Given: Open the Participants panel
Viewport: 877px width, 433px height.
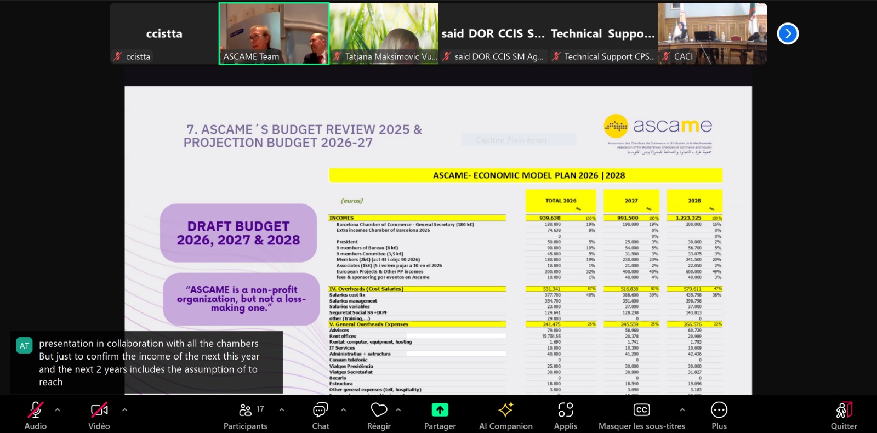Looking at the screenshot, I should click(x=246, y=416).
